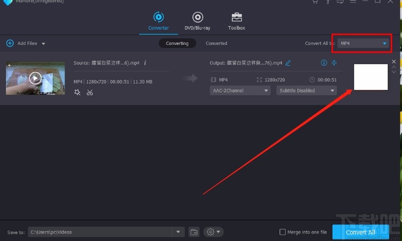Click the source file size 11.30 MB

coord(143,81)
